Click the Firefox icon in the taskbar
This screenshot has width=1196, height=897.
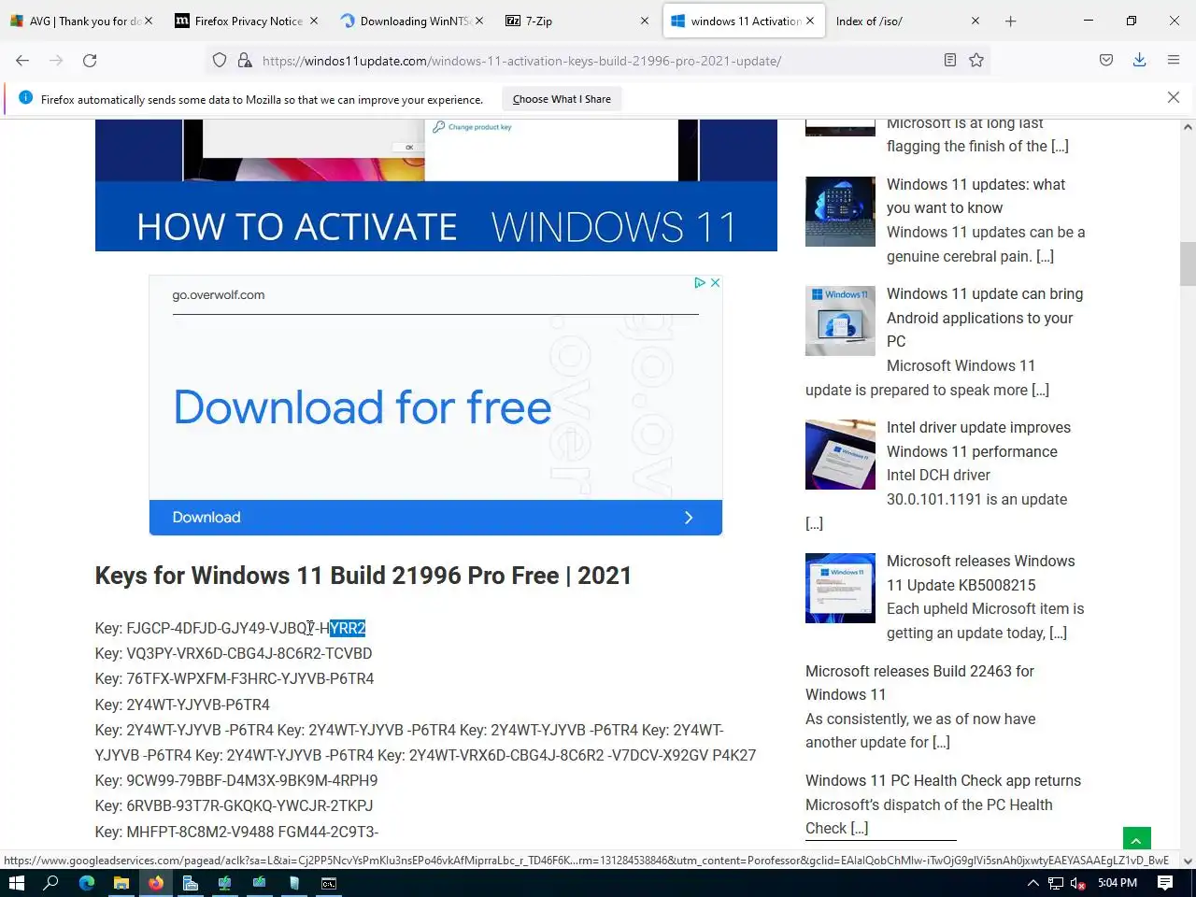[x=156, y=883]
